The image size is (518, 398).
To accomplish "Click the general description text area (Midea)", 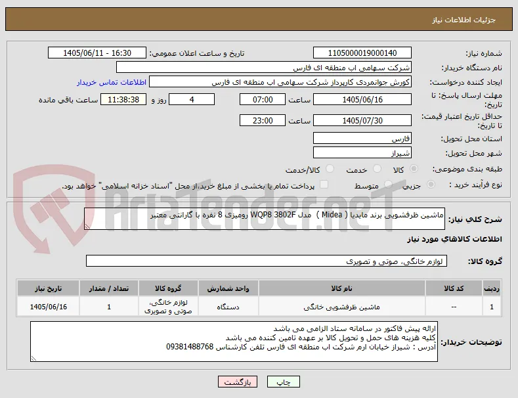I will click(x=265, y=219).
